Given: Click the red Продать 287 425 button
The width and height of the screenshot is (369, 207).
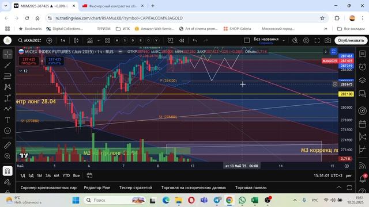Looking at the screenshot, I should tap(29, 62).
